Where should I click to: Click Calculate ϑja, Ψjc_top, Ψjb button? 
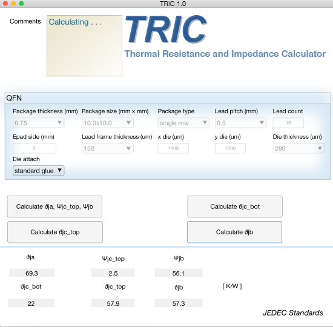pos(54,206)
